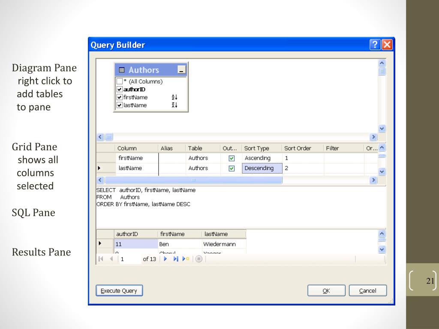Add new record with navigator star icon
Viewport: 439px width, 329px height.
point(185,259)
